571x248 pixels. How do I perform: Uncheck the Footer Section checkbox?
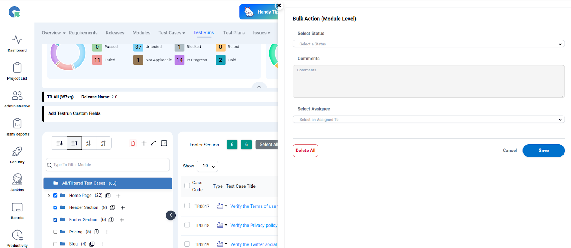tap(55, 220)
